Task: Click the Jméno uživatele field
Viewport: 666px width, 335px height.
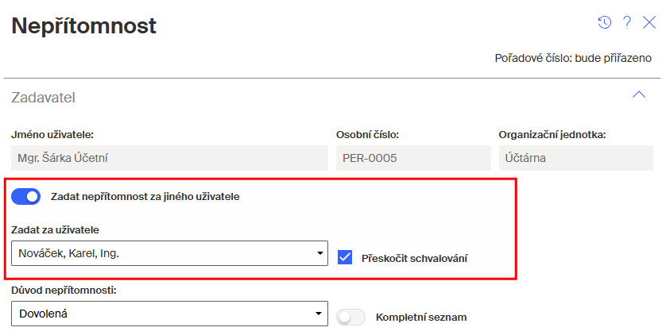Action: click(169, 157)
